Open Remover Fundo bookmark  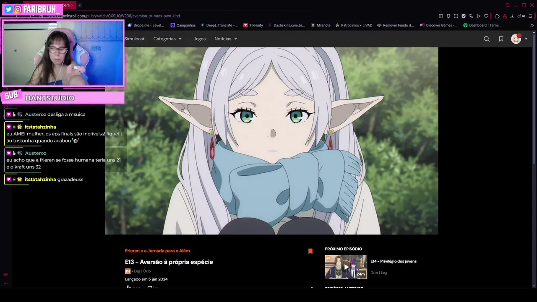click(395, 25)
